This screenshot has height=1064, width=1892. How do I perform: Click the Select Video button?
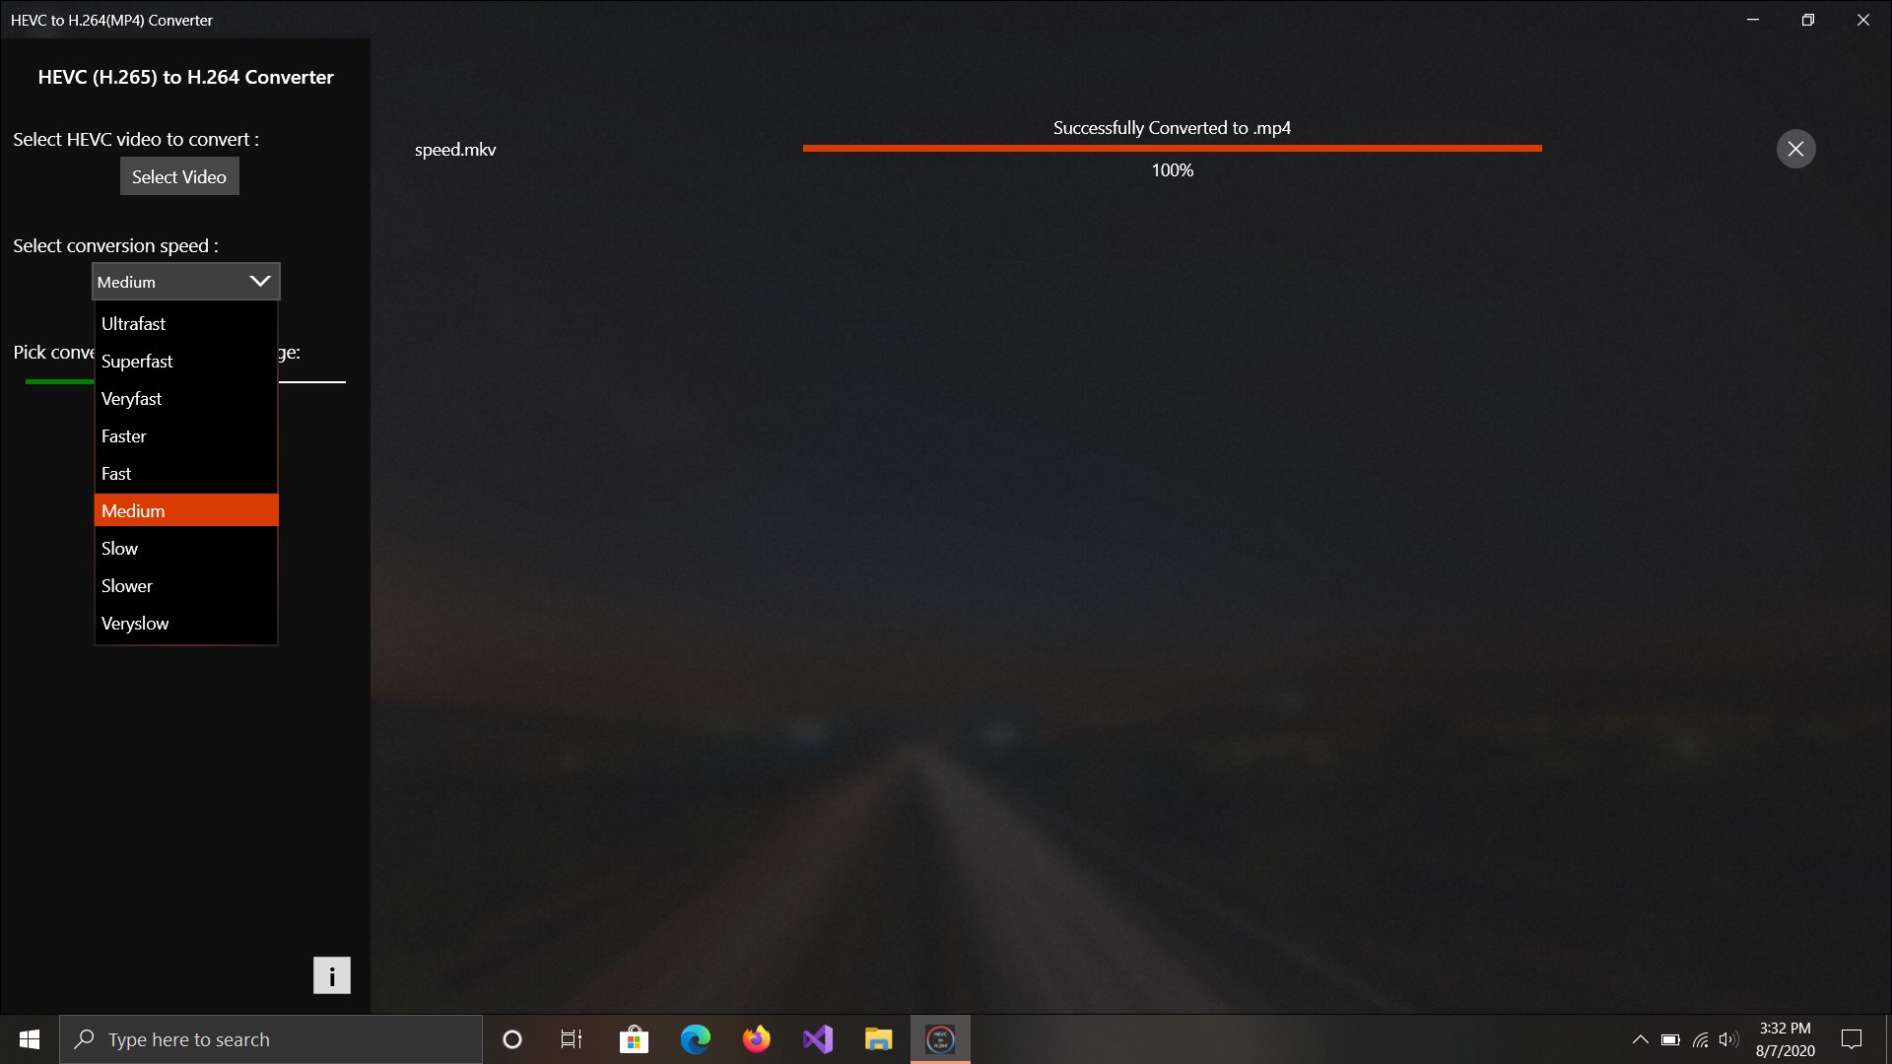pos(178,176)
